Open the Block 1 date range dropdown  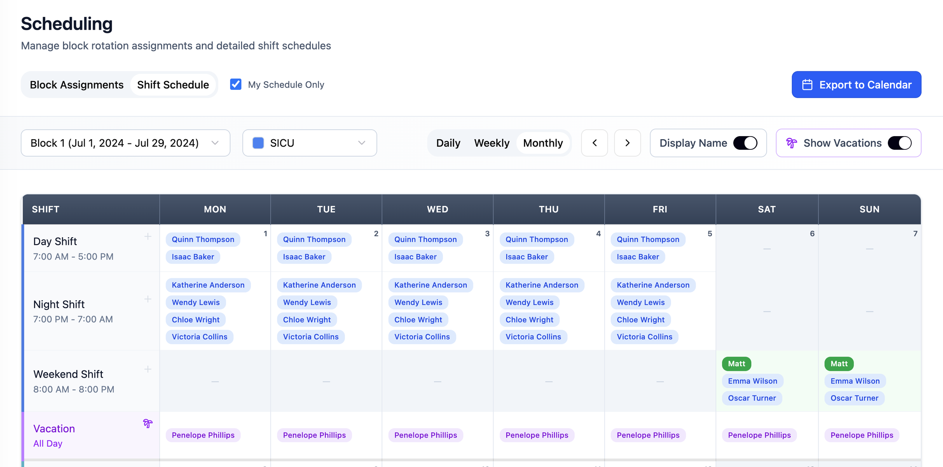[125, 143]
